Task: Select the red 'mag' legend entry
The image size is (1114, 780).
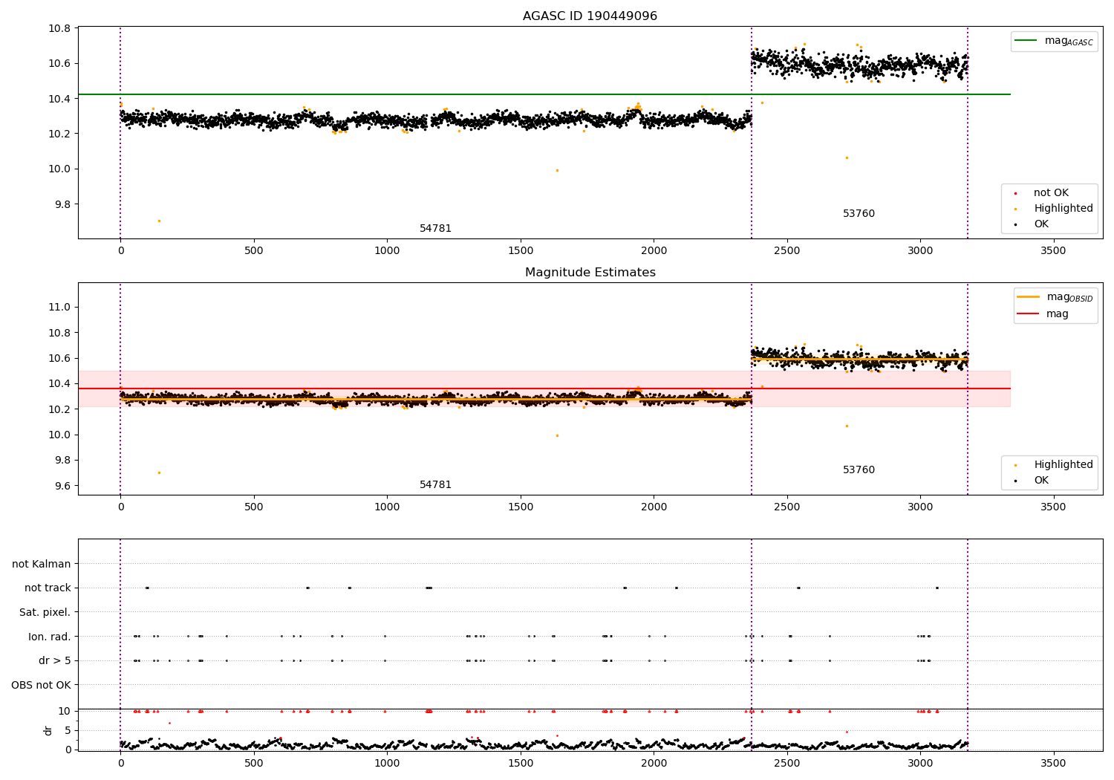Action: [1043, 314]
